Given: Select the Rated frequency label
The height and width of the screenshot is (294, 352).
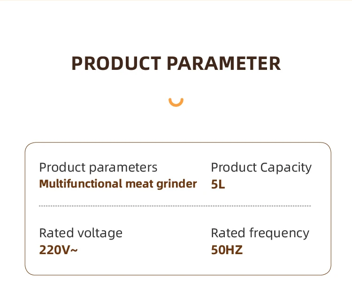Looking at the screenshot, I should pos(260,233).
